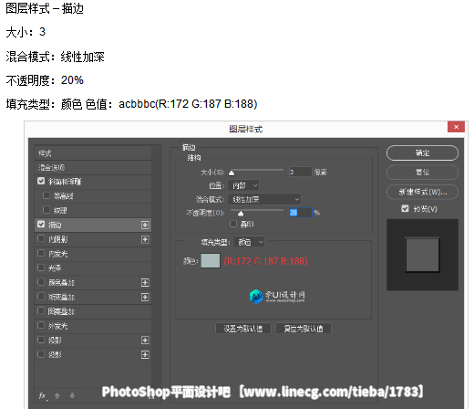Click the move effect up arrow icon
This screenshot has height=409, width=474.
click(x=57, y=395)
